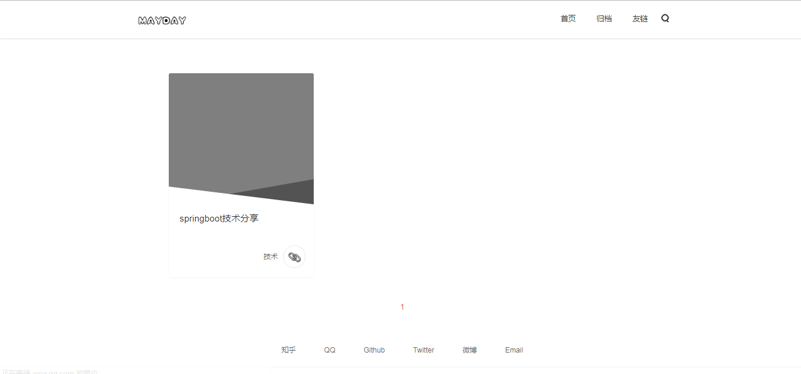
Task: Visit the 知乎 footer link
Action: (288, 350)
